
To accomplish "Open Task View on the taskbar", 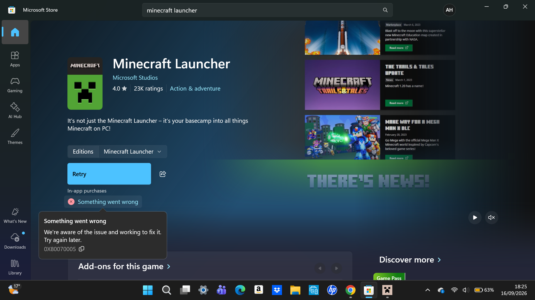I will point(185,290).
